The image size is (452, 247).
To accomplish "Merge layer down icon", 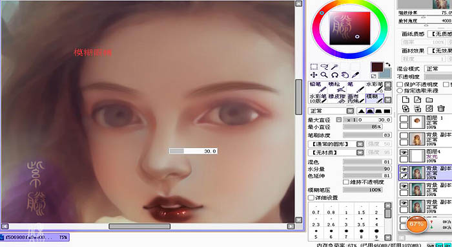I will tap(417, 109).
